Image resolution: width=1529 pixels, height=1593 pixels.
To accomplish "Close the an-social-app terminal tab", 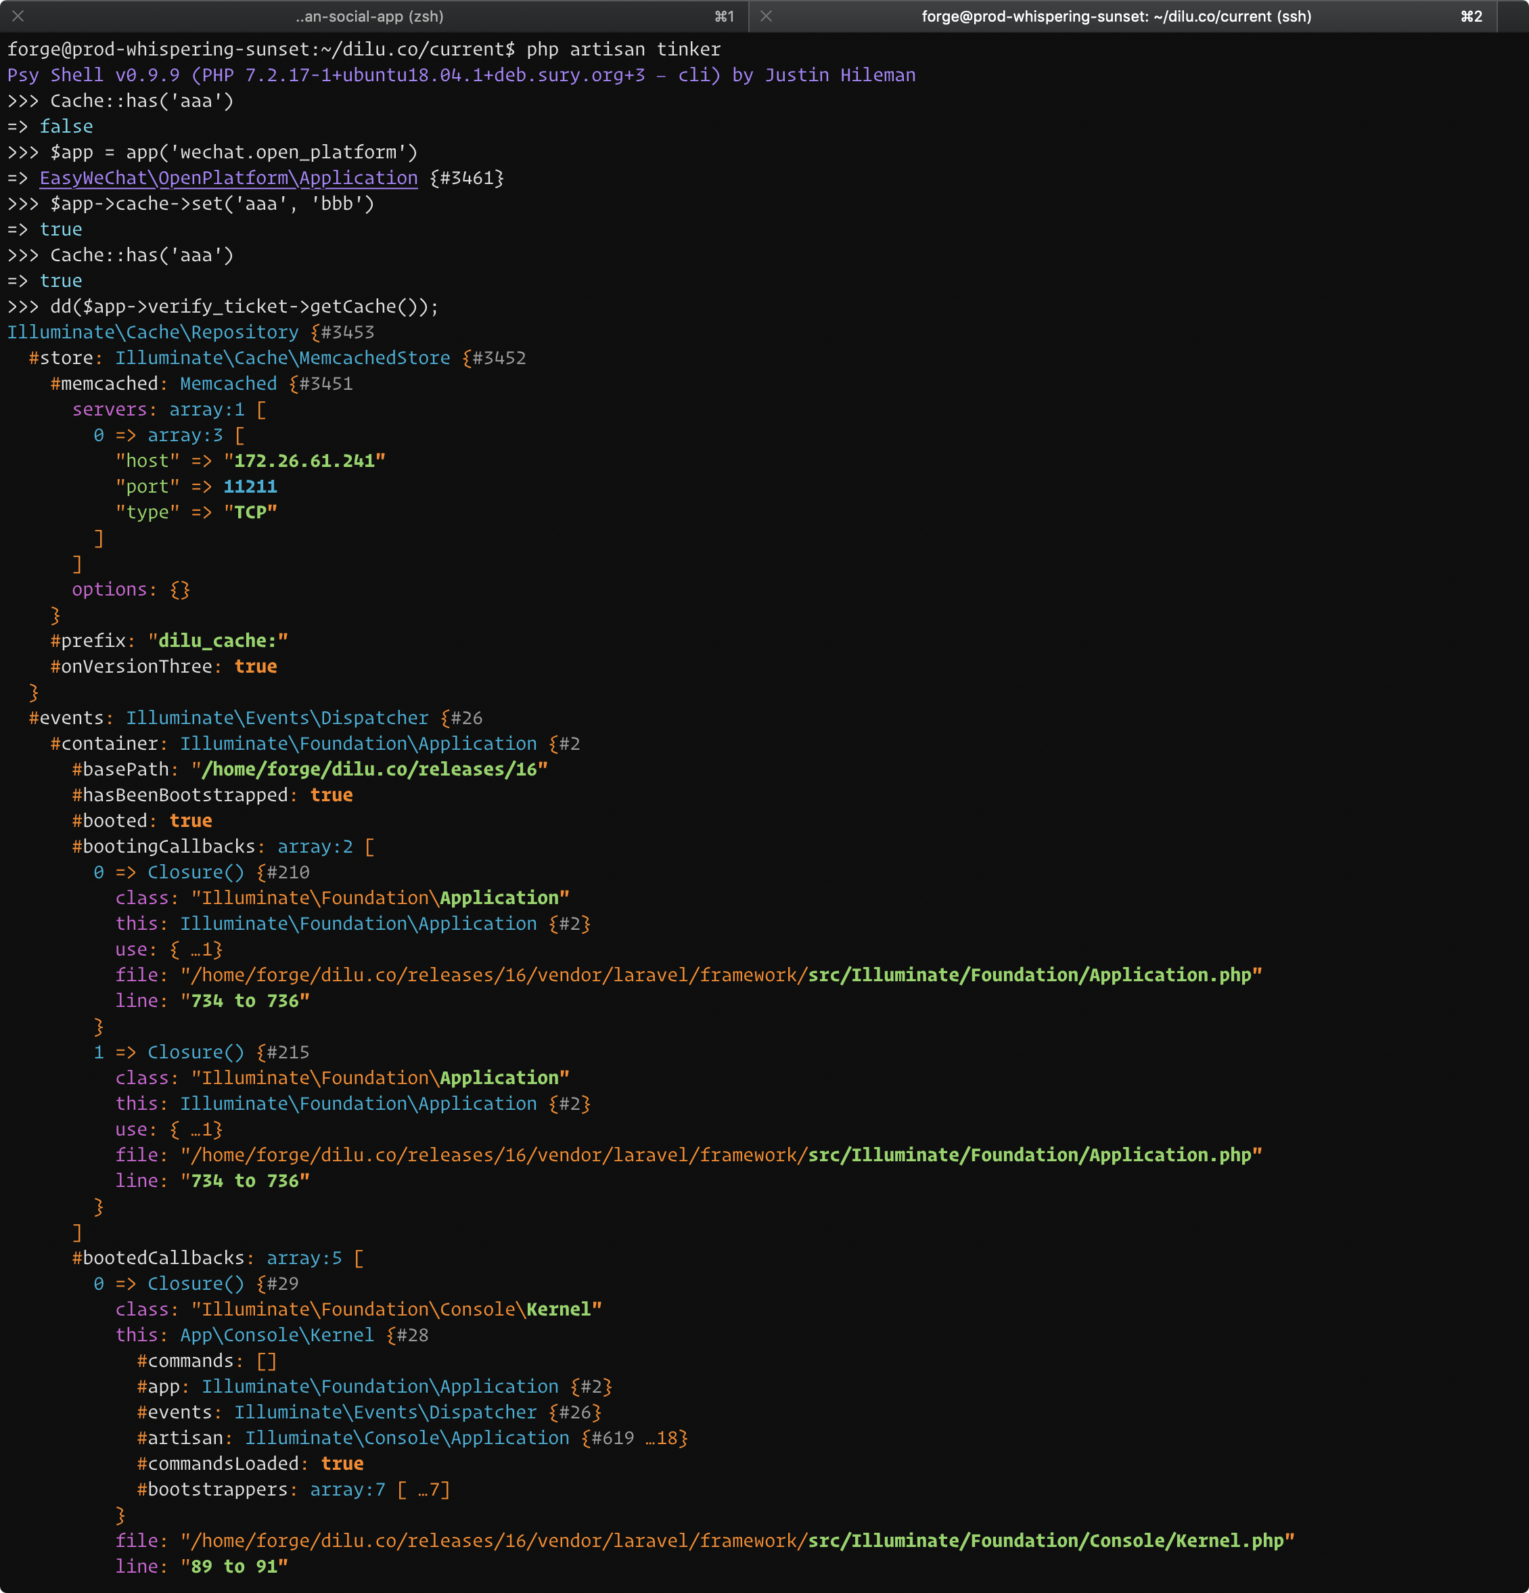I will (16, 16).
